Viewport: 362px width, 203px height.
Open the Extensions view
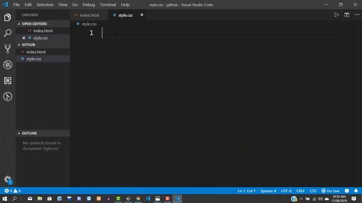pos(7,81)
